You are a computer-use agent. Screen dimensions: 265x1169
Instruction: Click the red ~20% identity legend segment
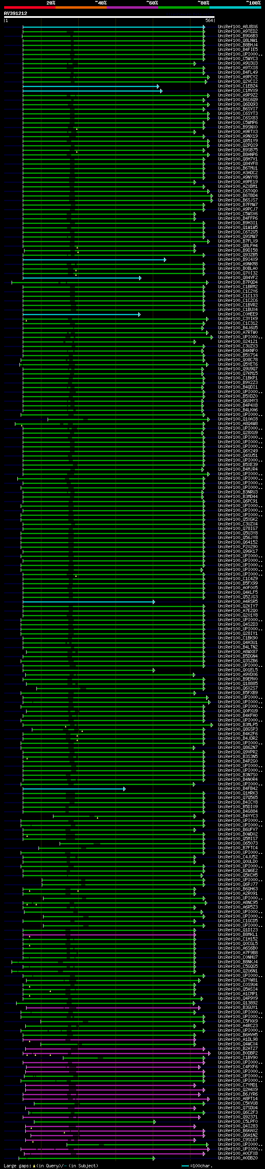pyautogui.click(x=29, y=7)
